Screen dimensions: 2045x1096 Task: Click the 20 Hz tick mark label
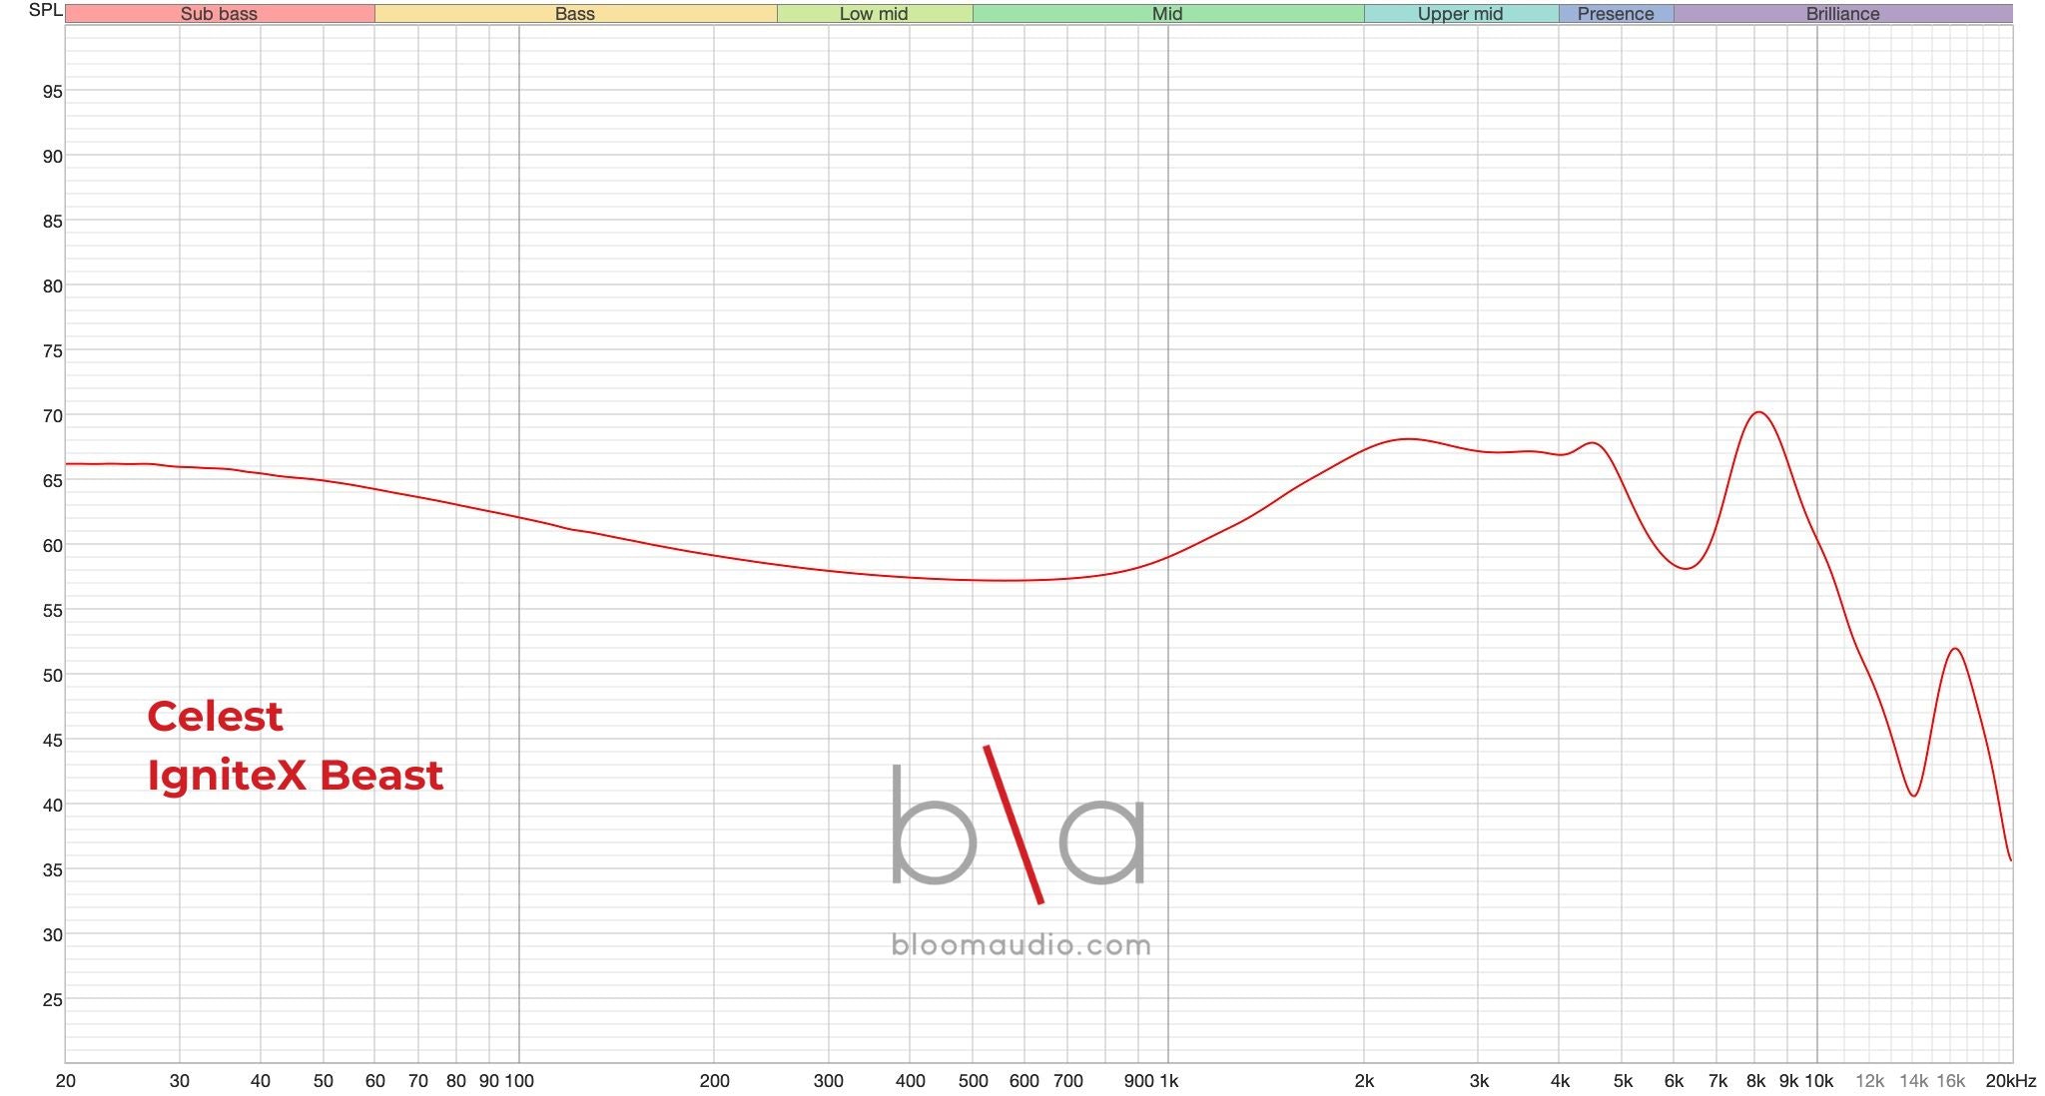pos(66,1081)
